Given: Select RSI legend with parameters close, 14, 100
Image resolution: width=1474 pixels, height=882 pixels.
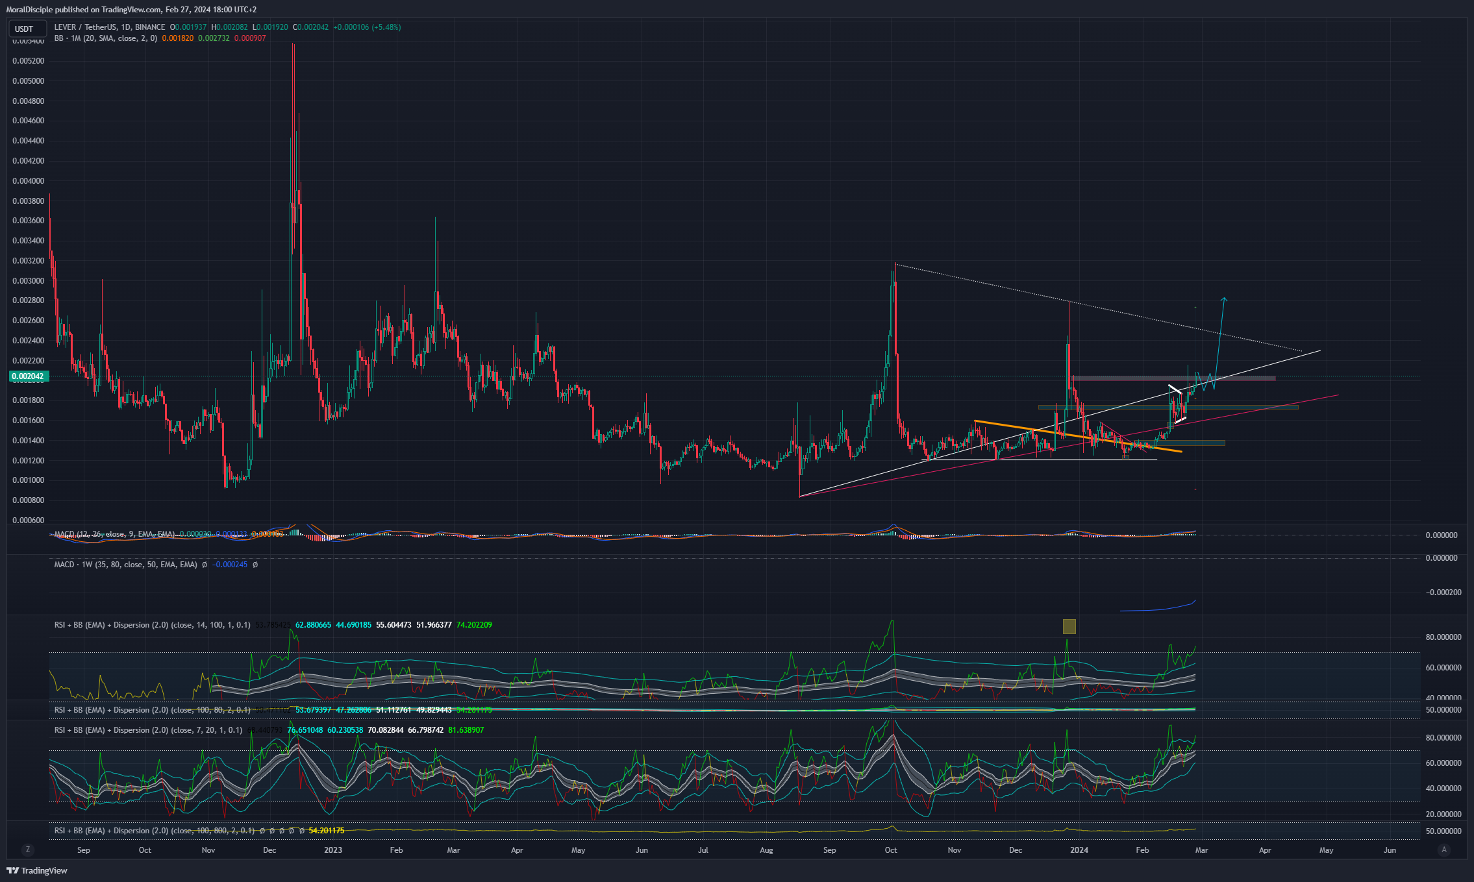Looking at the screenshot, I should pyautogui.click(x=152, y=625).
